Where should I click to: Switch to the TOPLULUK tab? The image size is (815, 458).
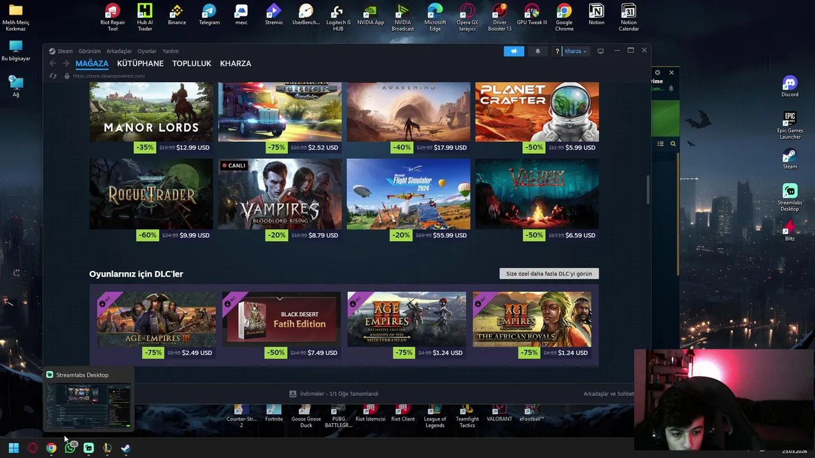pyautogui.click(x=192, y=64)
